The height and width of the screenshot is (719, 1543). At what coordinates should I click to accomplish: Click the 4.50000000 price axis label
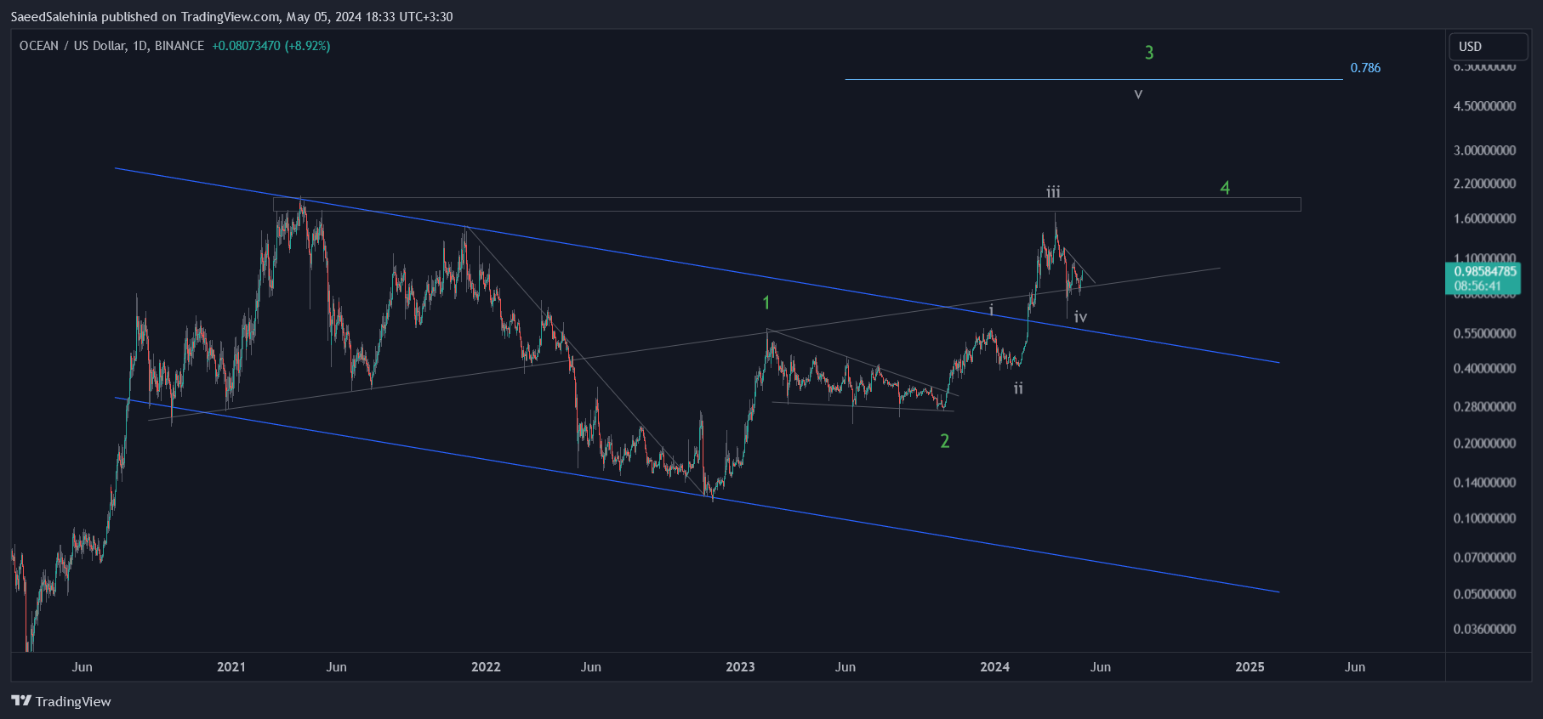(x=1484, y=106)
